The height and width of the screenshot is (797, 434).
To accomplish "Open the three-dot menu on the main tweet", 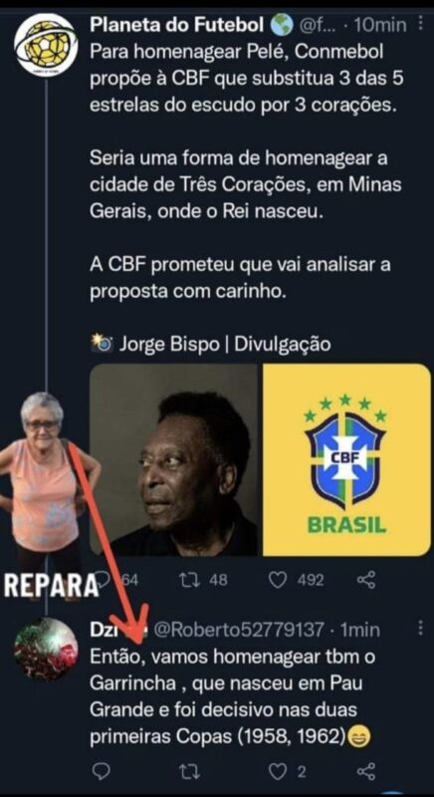I will click(420, 24).
